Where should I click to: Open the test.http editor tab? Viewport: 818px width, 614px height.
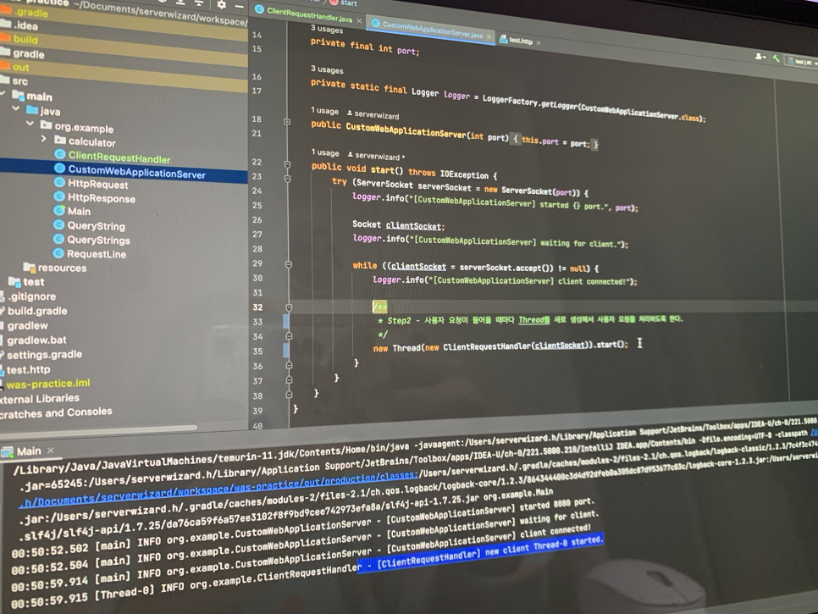coord(521,40)
